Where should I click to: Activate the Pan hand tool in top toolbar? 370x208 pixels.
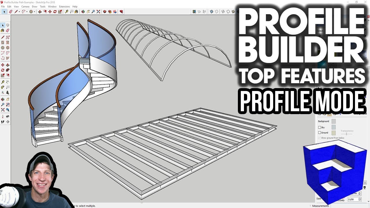click(88, 12)
